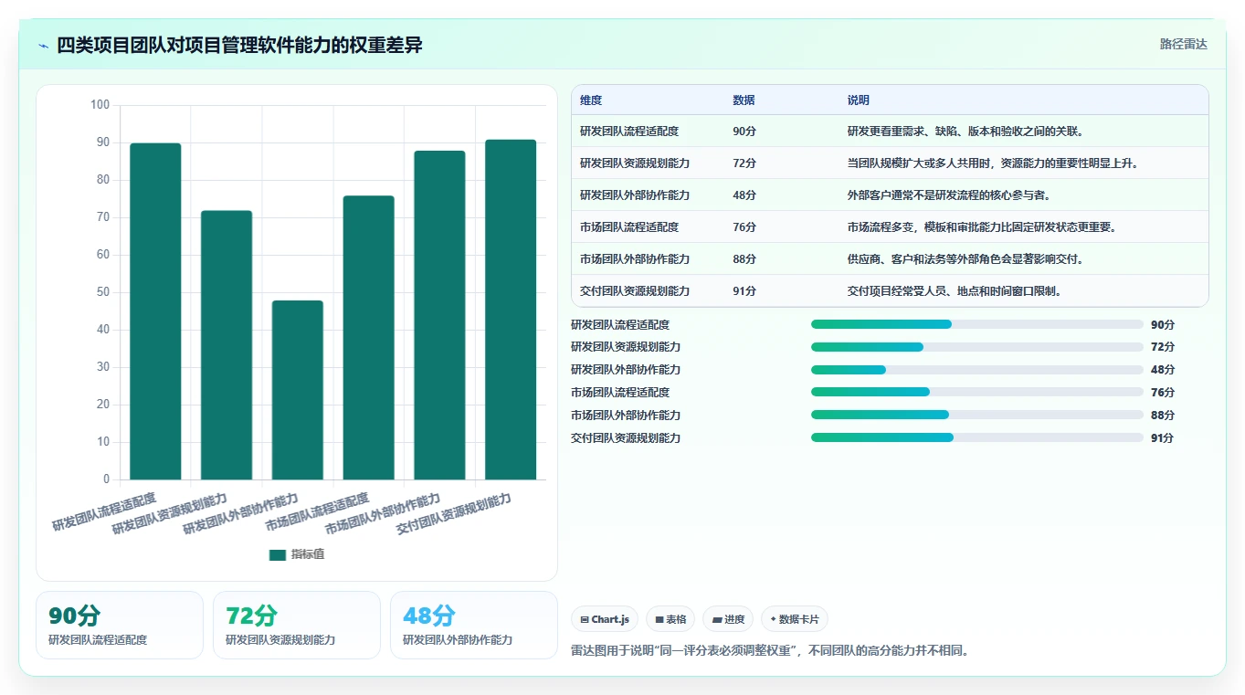Click the y-axis label 50
Screen dimensions: 1245x695
click(x=103, y=292)
